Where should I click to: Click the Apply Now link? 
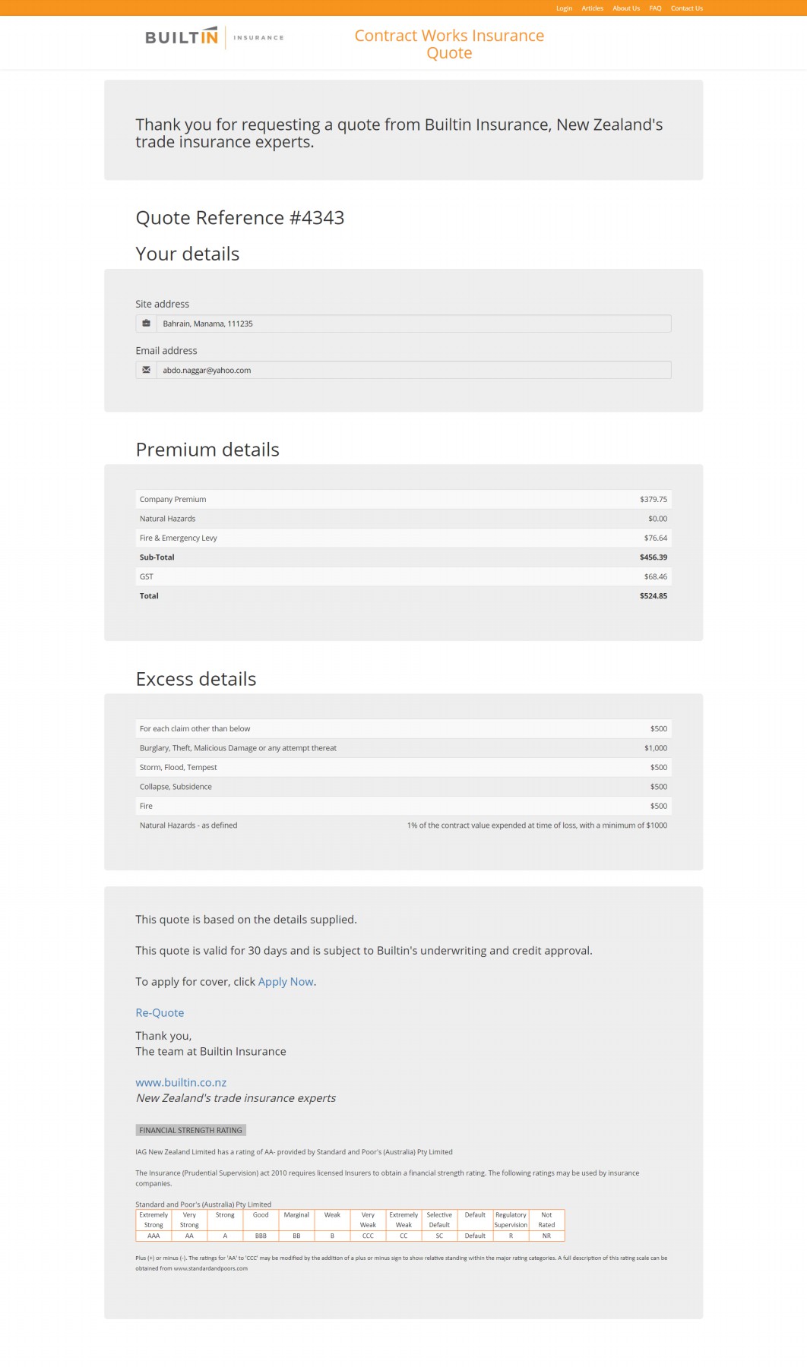click(x=286, y=982)
